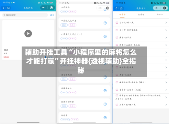
Task: Tap the 搜索 button
Action: pyautogui.click(x=52, y=15)
